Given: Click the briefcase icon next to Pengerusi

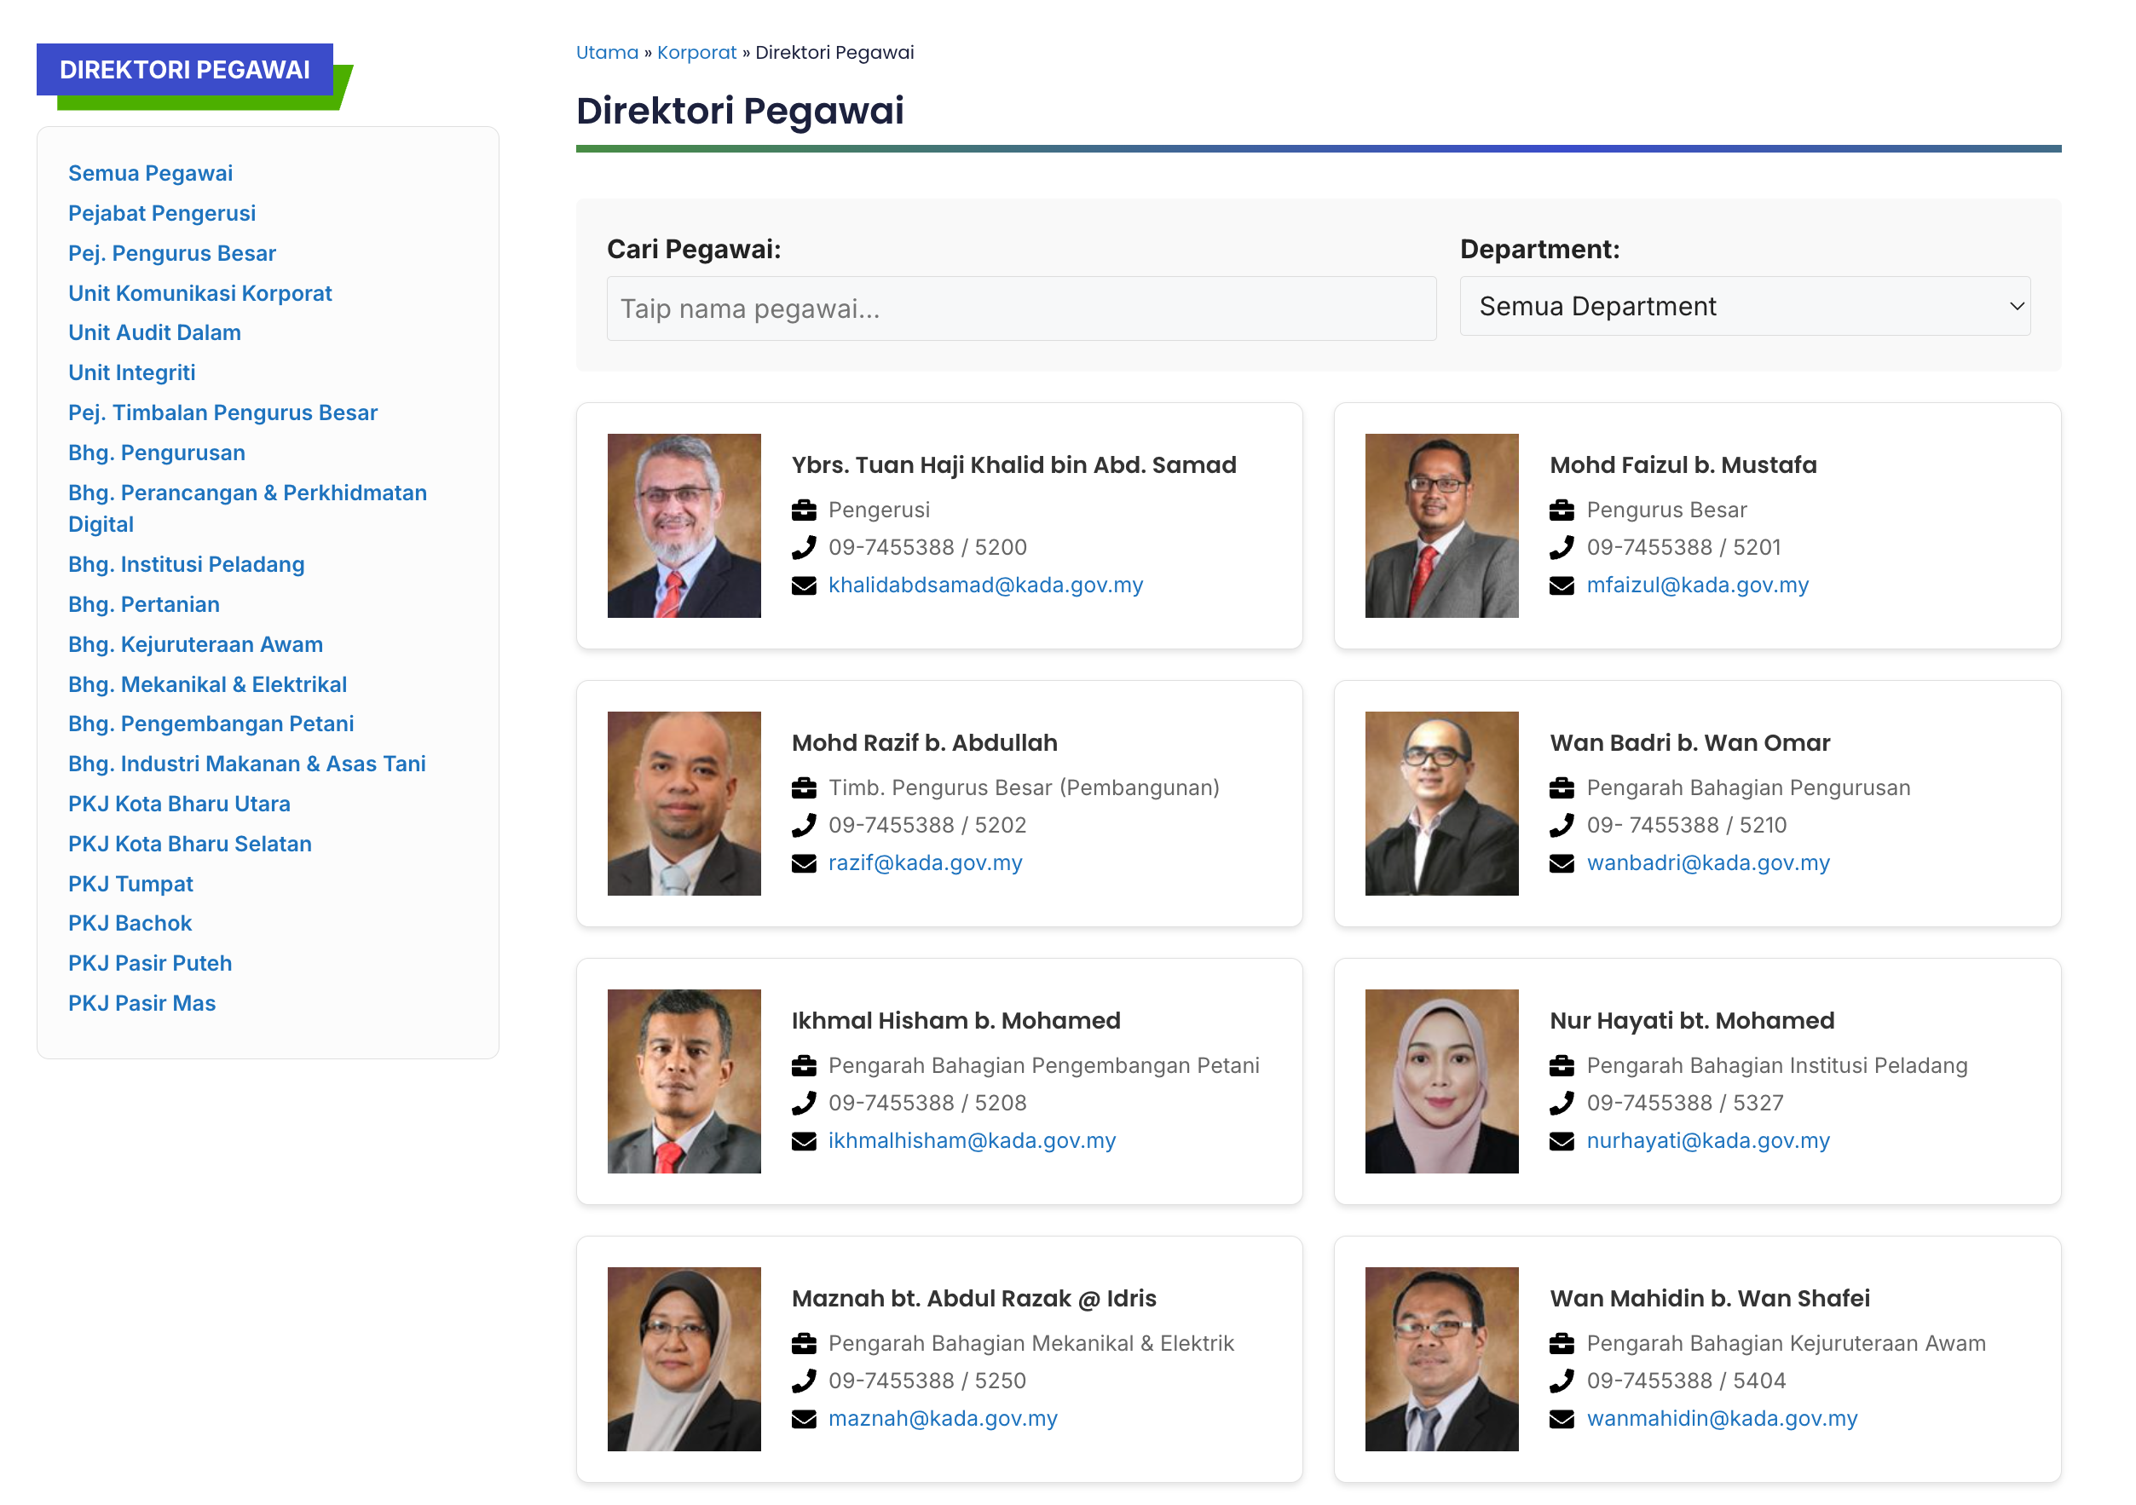Looking at the screenshot, I should (x=804, y=510).
